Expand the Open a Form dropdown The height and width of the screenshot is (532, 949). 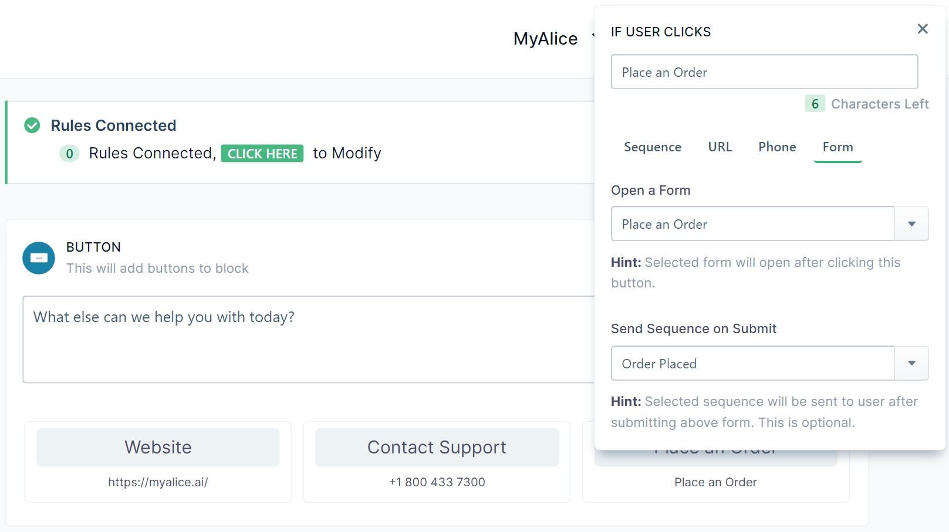pos(911,224)
